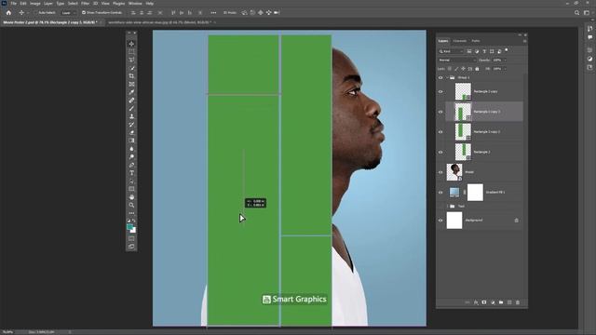This screenshot has height=335, width=596.
Task: Delete layer trash button
Action: 518,302
